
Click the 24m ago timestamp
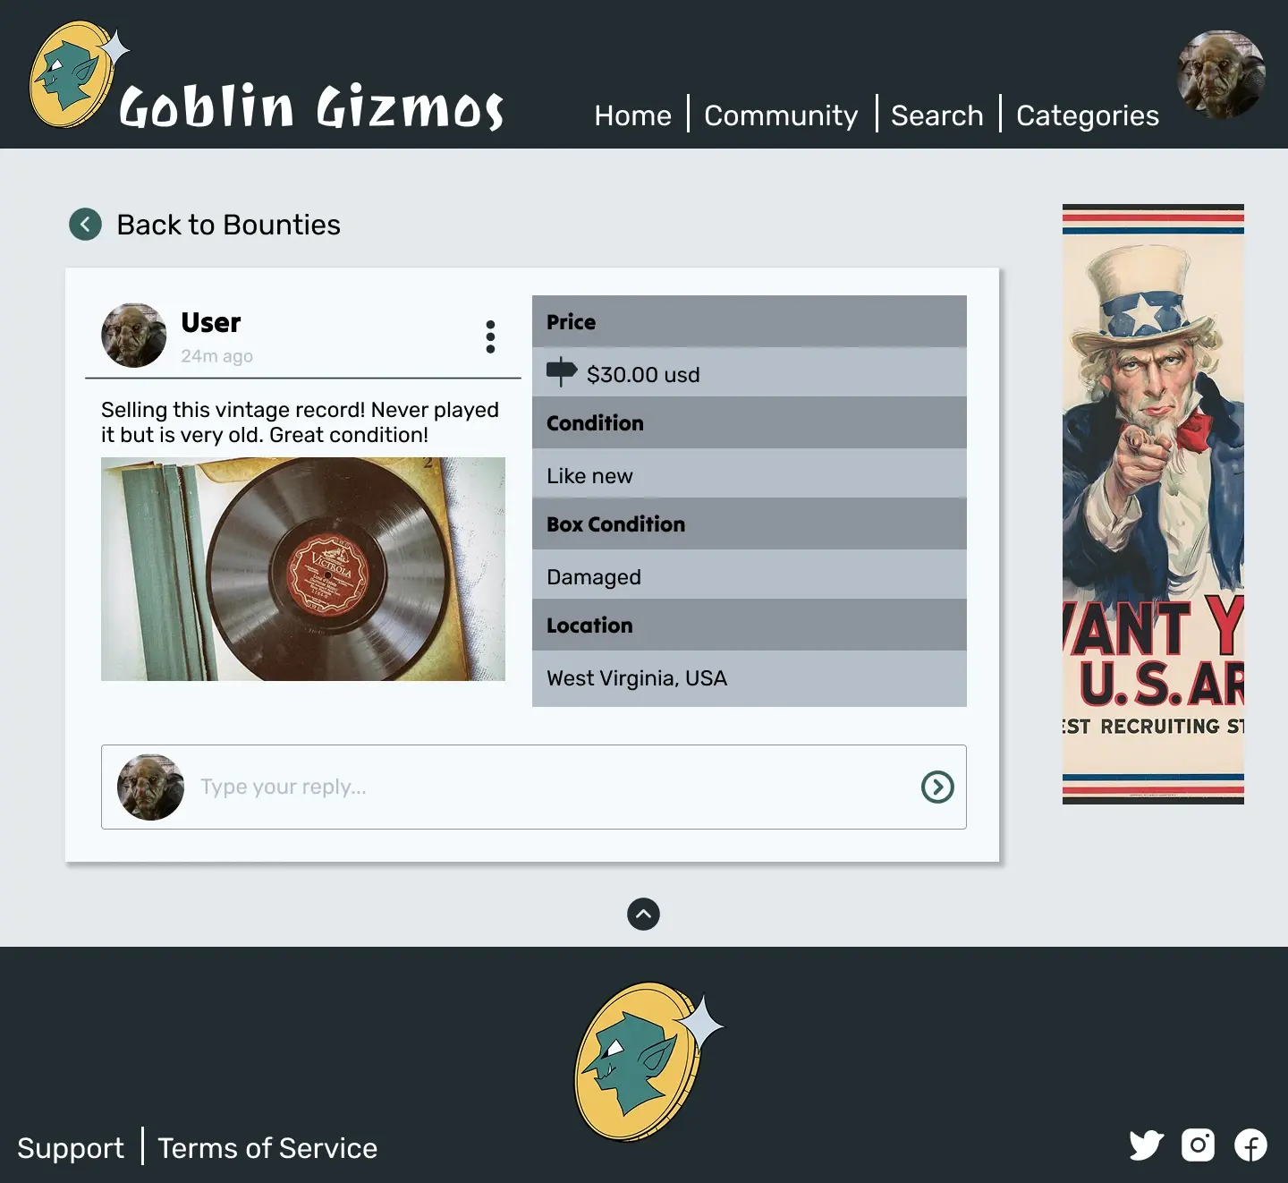217,356
